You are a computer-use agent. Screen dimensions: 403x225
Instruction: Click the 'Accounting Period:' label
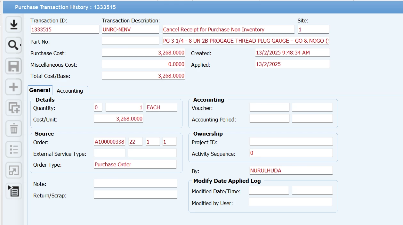[214, 120]
